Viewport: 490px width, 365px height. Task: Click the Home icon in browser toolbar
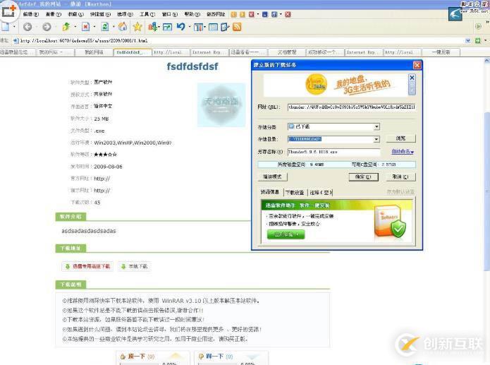[x=123, y=27]
